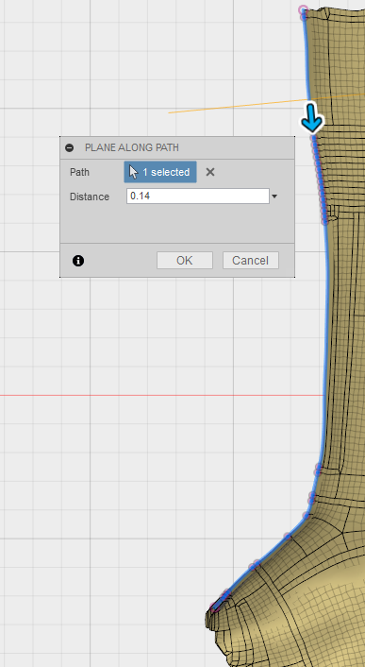Image resolution: width=365 pixels, height=667 pixels.
Task: Confirm with the OK button
Action: 185,261
